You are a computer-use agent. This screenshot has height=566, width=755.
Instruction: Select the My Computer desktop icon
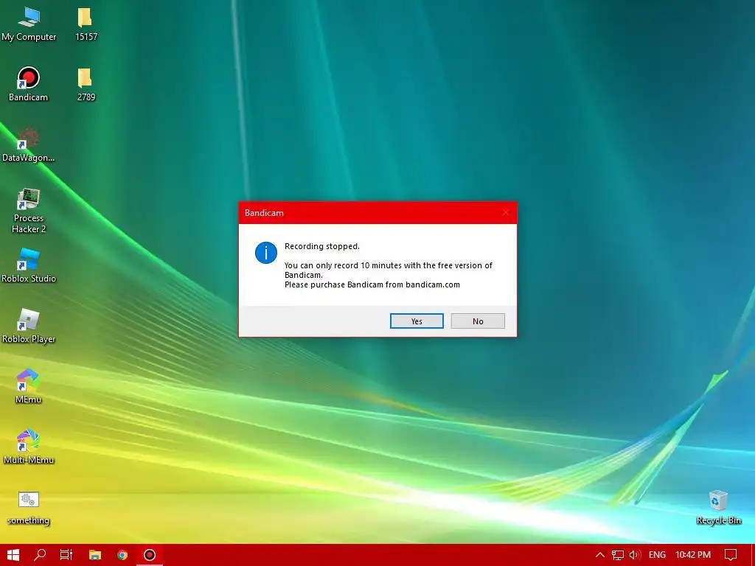(x=29, y=24)
